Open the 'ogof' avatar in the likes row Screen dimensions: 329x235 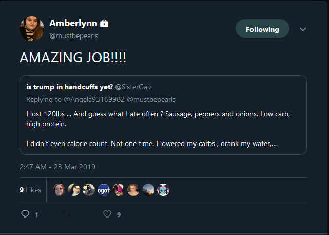coord(104,190)
